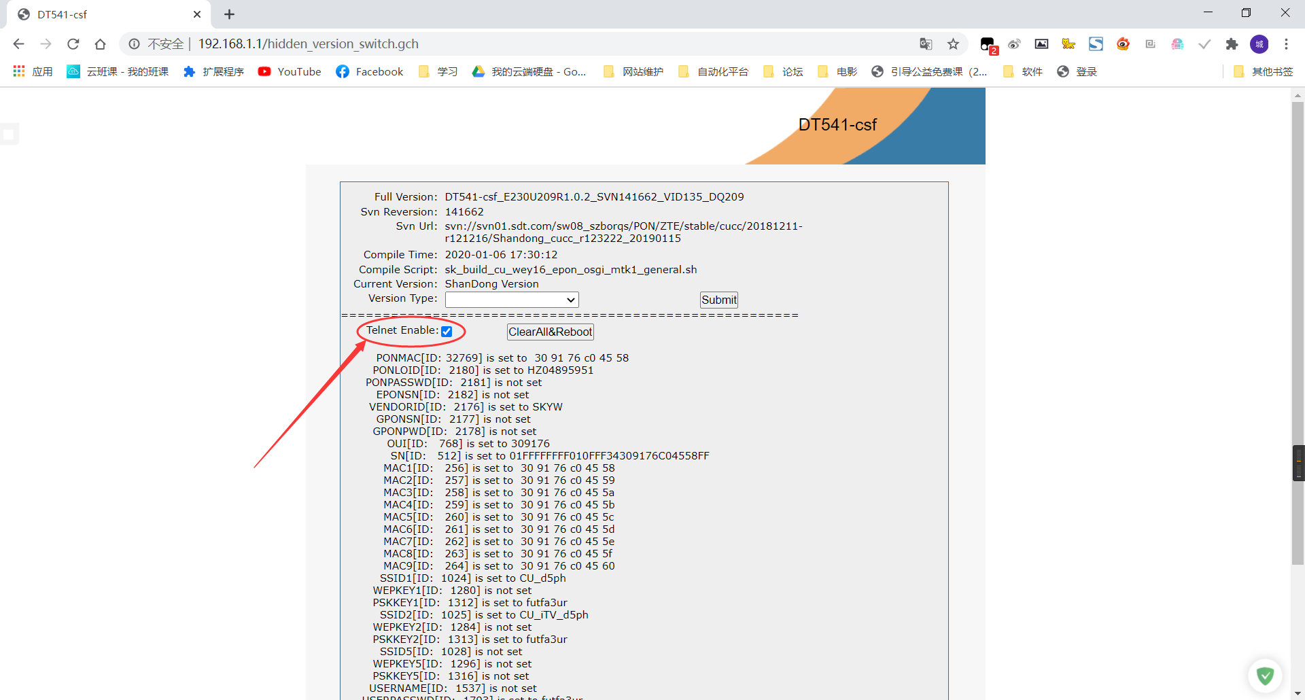
Task: Open the YouTube bookmark
Action: click(x=290, y=72)
